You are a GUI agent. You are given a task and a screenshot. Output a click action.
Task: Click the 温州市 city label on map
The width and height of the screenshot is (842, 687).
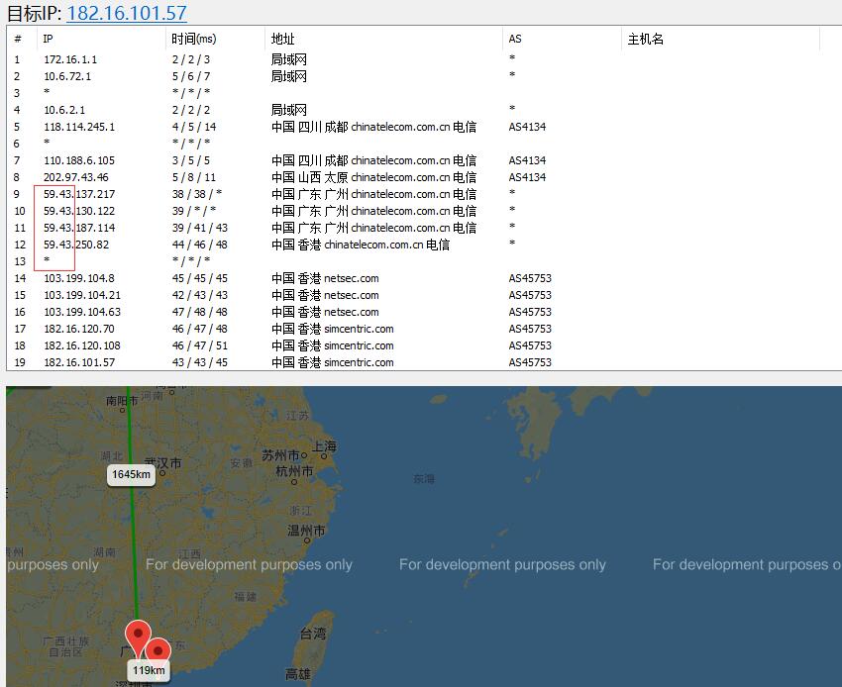tap(306, 531)
